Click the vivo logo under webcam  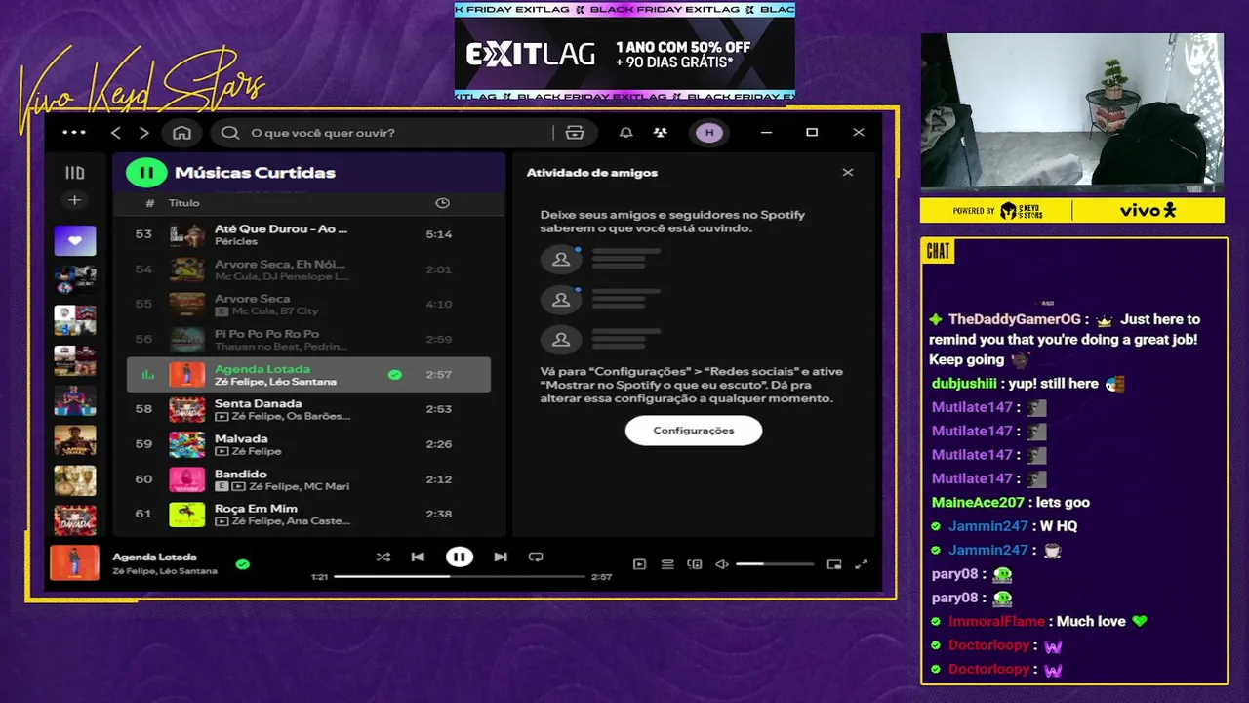(1148, 210)
